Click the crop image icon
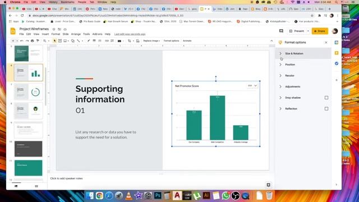The height and width of the screenshot is (202, 359). (130, 41)
